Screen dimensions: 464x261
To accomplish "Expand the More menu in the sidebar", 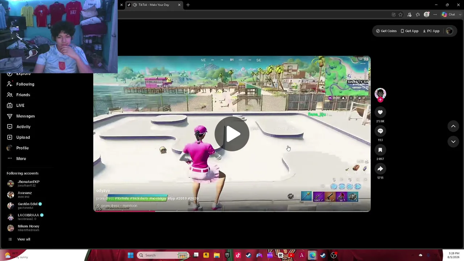I will click(x=16, y=158).
